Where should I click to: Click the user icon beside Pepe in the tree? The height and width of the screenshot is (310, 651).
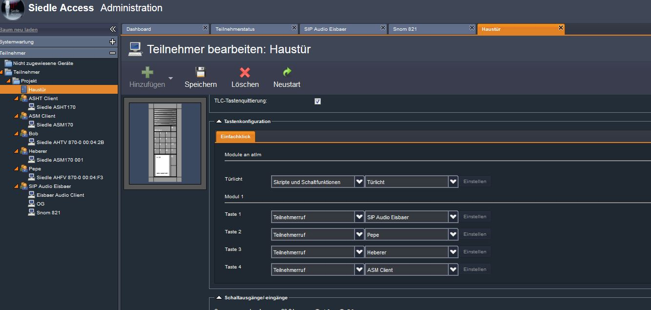pos(24,168)
